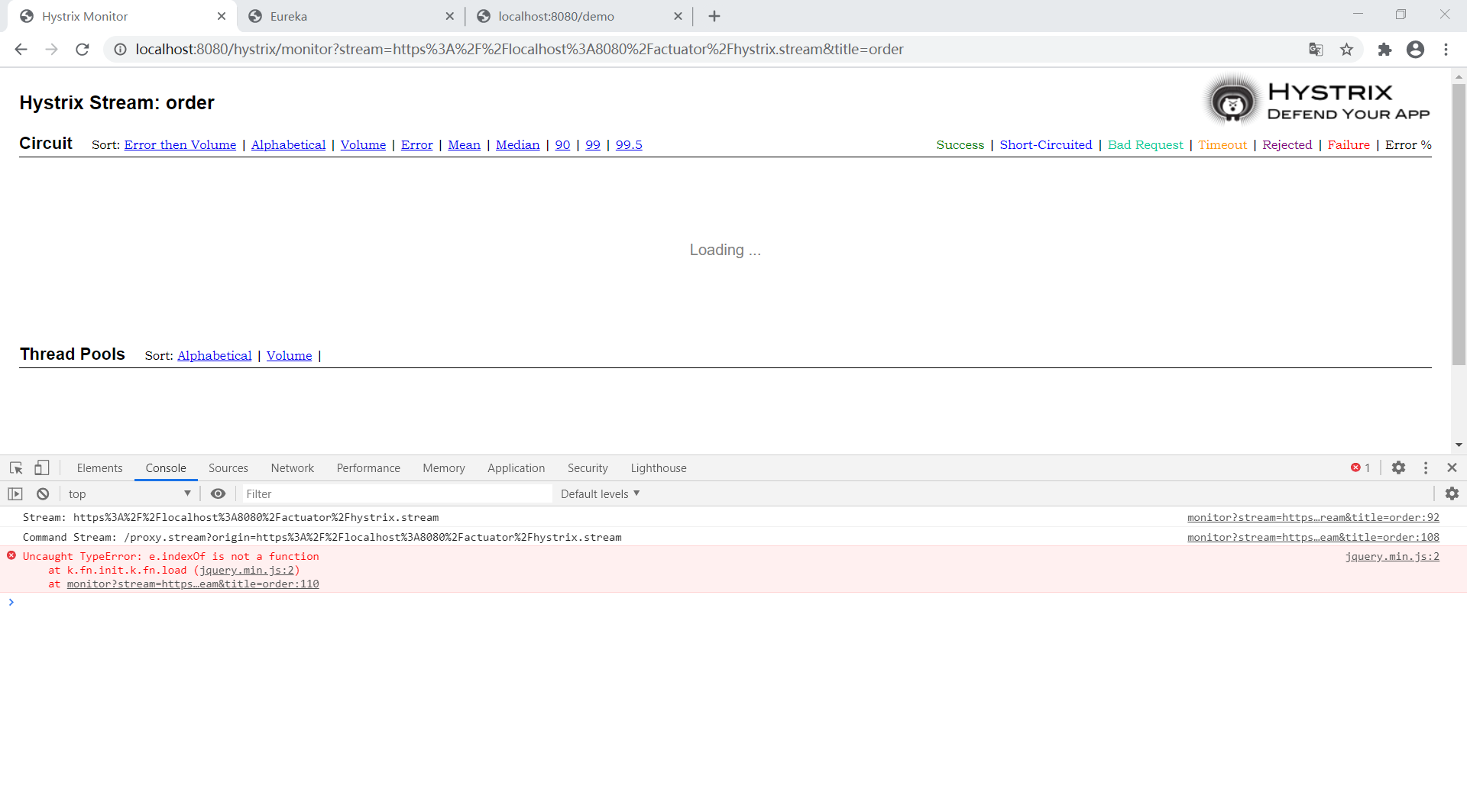1467x786 pixels.
Task: Bookmark this page with the star icon
Action: point(1347,50)
